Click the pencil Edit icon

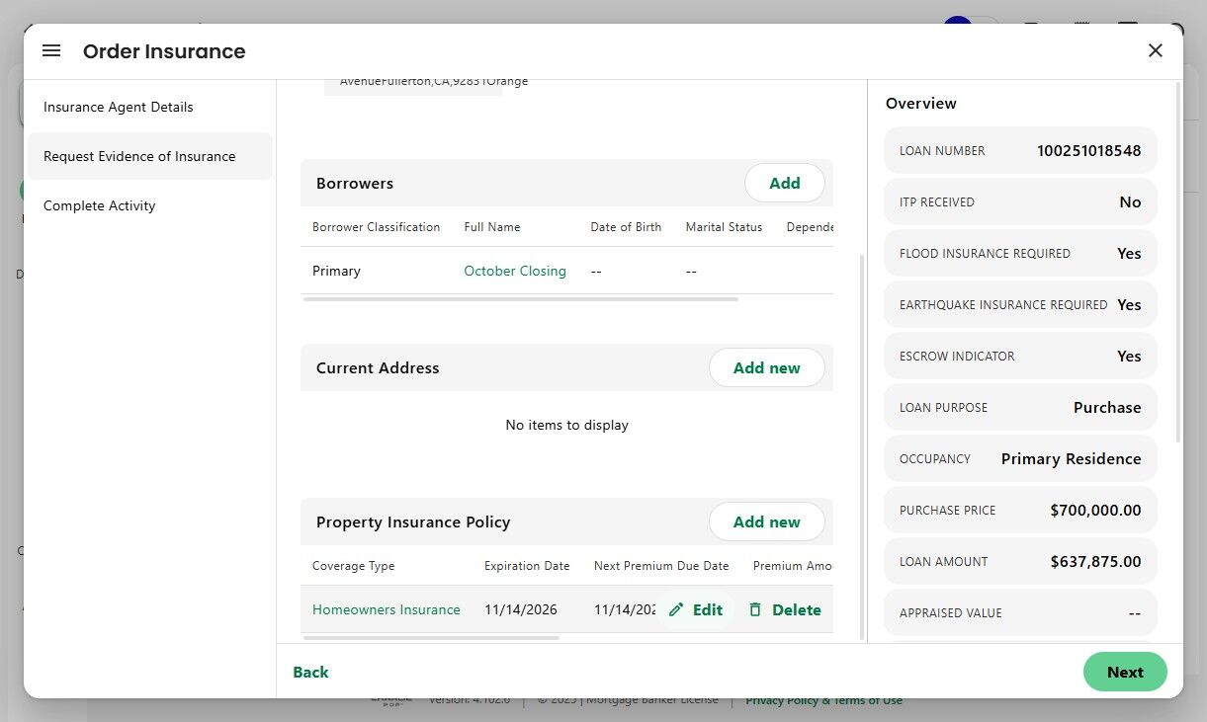(x=676, y=610)
